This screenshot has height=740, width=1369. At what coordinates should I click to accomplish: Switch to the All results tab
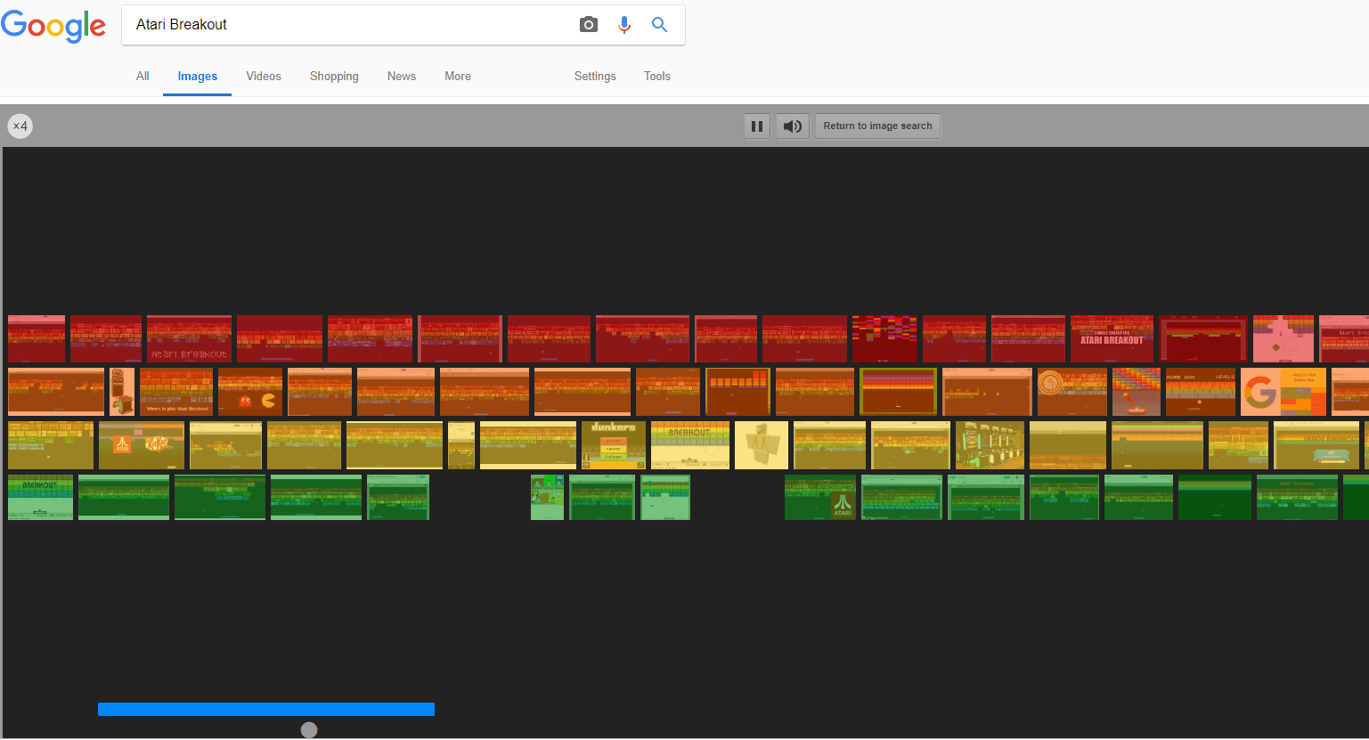tap(143, 76)
